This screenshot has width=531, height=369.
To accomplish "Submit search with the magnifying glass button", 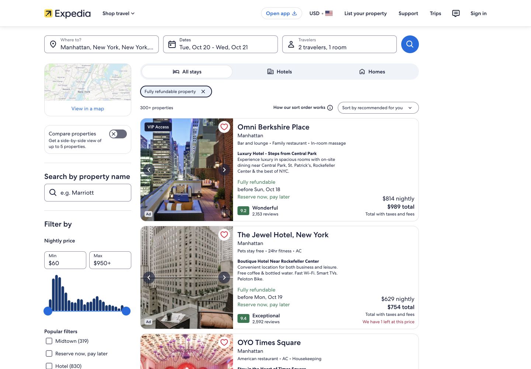I will click(x=410, y=44).
